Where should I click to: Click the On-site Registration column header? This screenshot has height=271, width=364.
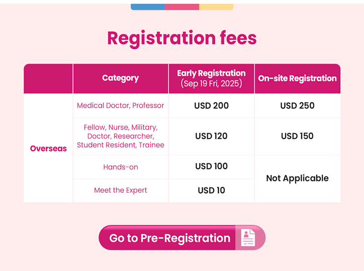pyautogui.click(x=298, y=78)
